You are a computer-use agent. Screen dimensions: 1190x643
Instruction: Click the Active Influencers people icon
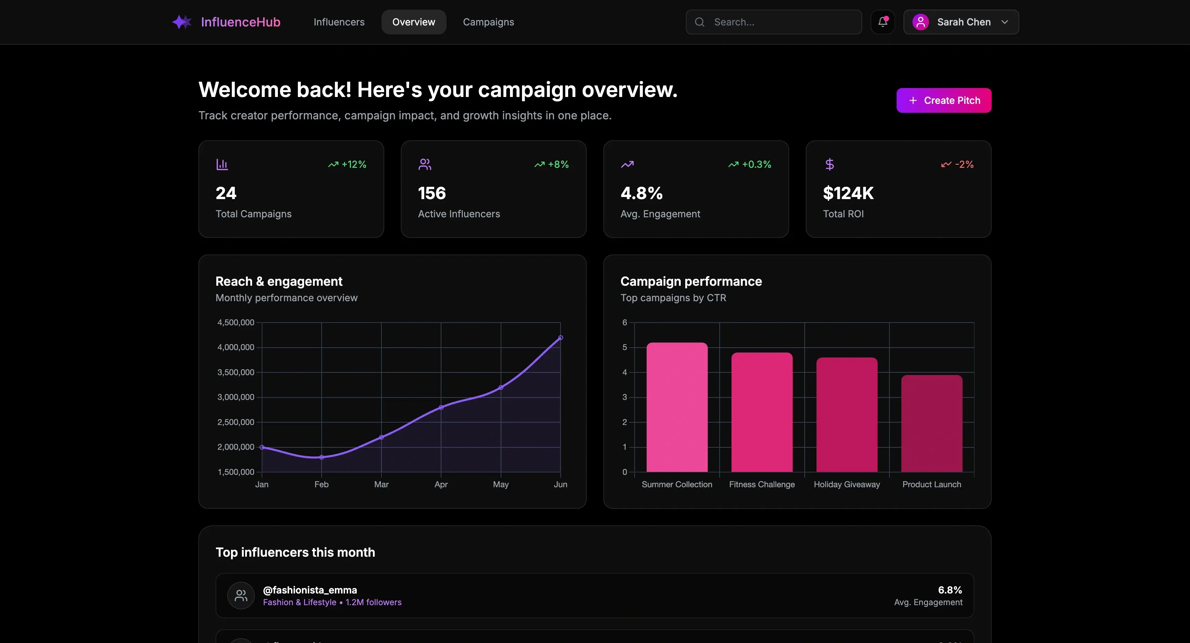[425, 164]
